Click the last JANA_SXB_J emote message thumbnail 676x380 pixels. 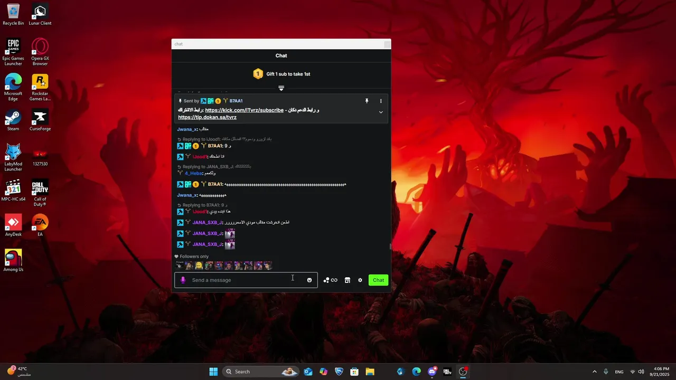(x=230, y=244)
